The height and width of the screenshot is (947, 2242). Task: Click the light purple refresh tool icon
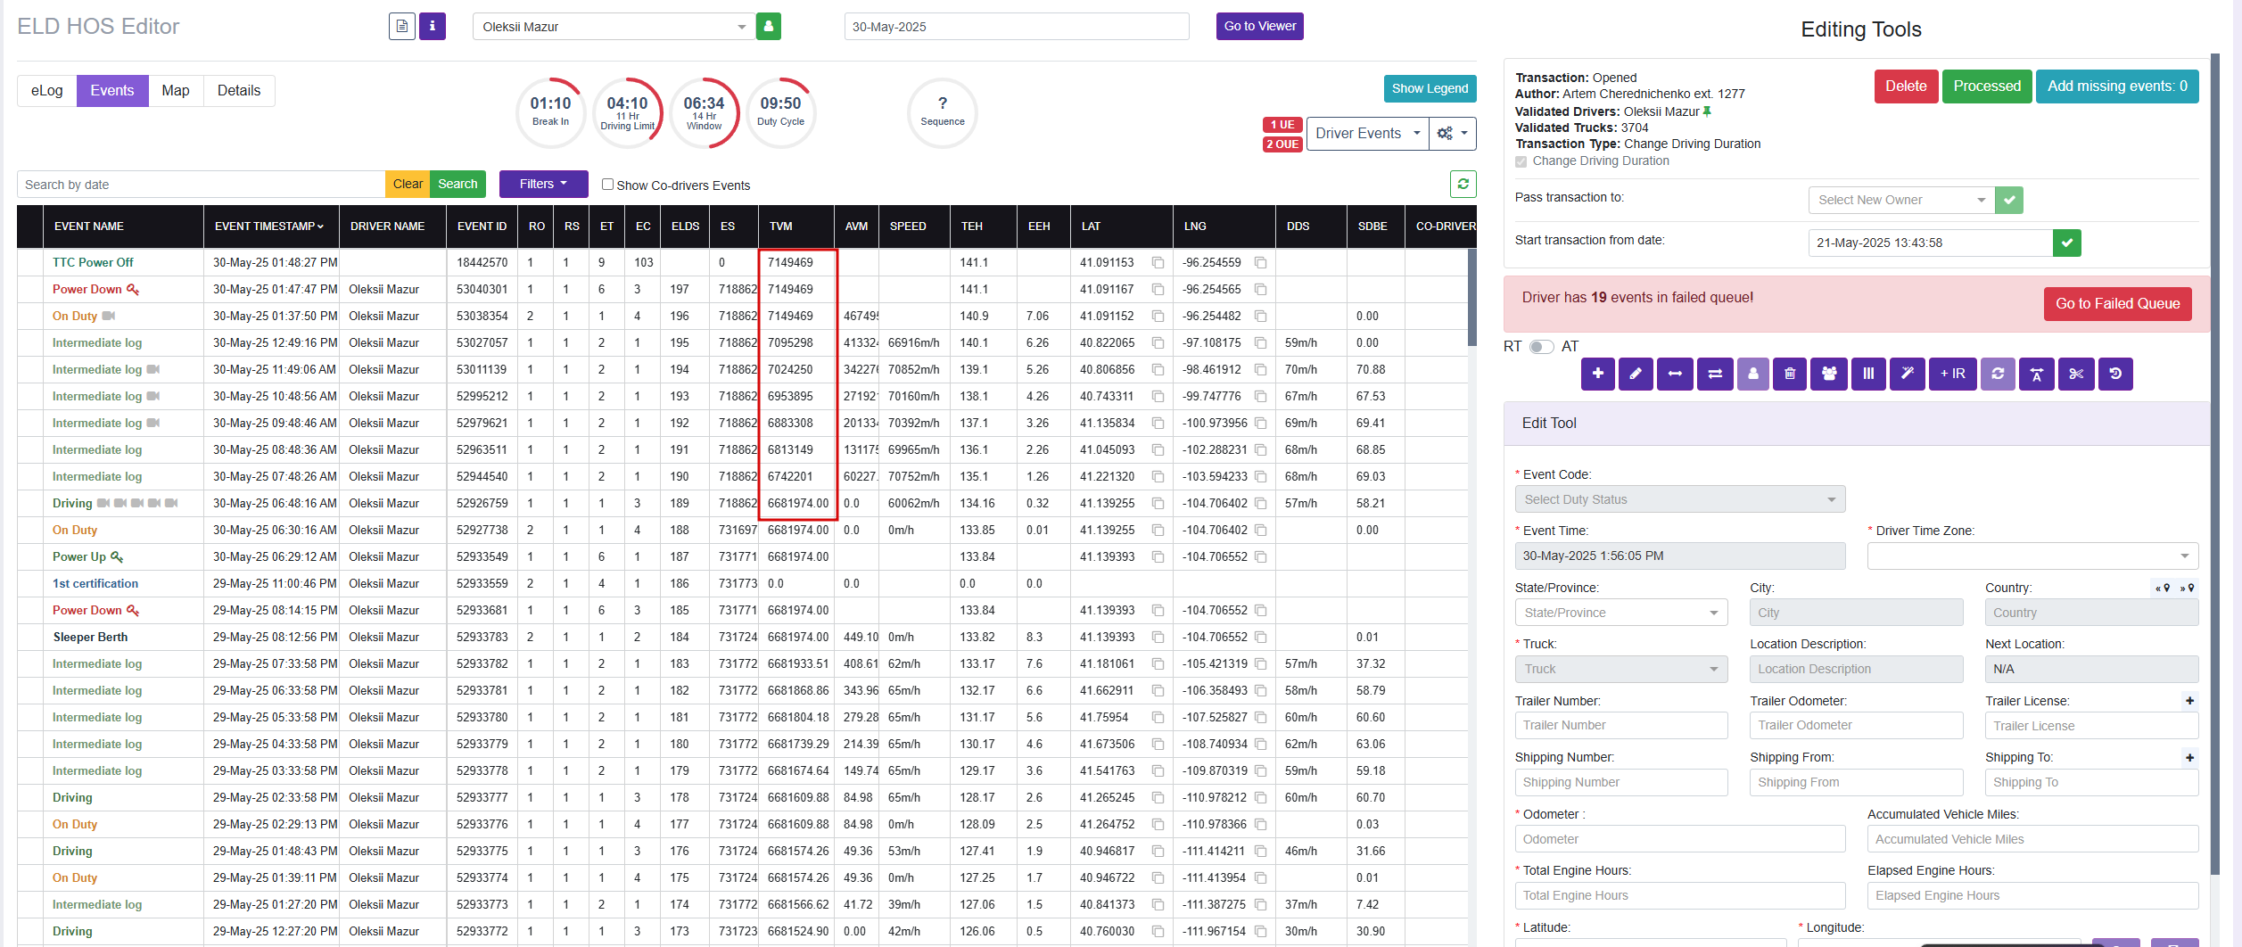(1998, 374)
